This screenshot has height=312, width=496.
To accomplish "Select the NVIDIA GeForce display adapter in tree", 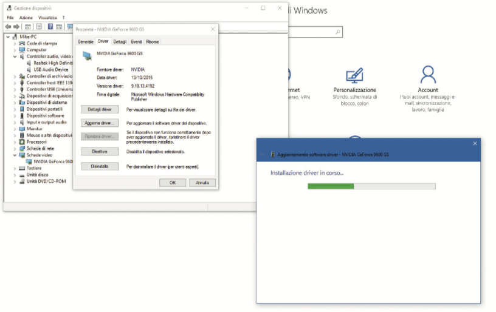I will 53,161.
